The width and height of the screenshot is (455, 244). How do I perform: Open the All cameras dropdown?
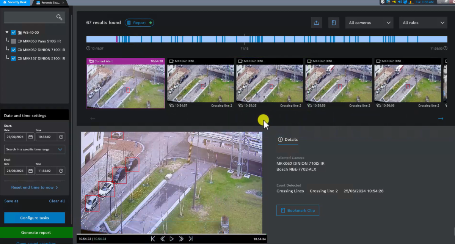point(369,23)
